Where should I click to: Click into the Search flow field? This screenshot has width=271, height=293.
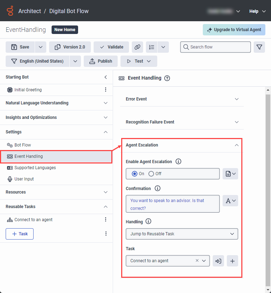[216, 47]
